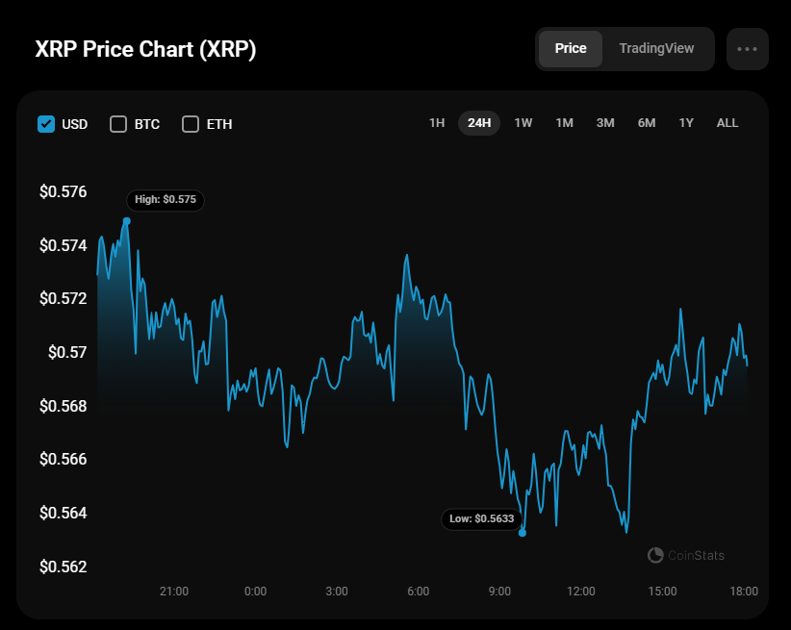Click the CoinStats logo watermark
Image resolution: width=791 pixels, height=630 pixels.
tap(686, 555)
